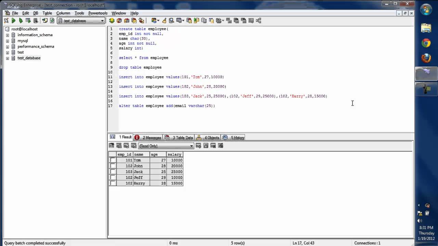This screenshot has height=246, width=438.
Task: Click the 'alter table employee add' line in editor
Action: [167, 106]
